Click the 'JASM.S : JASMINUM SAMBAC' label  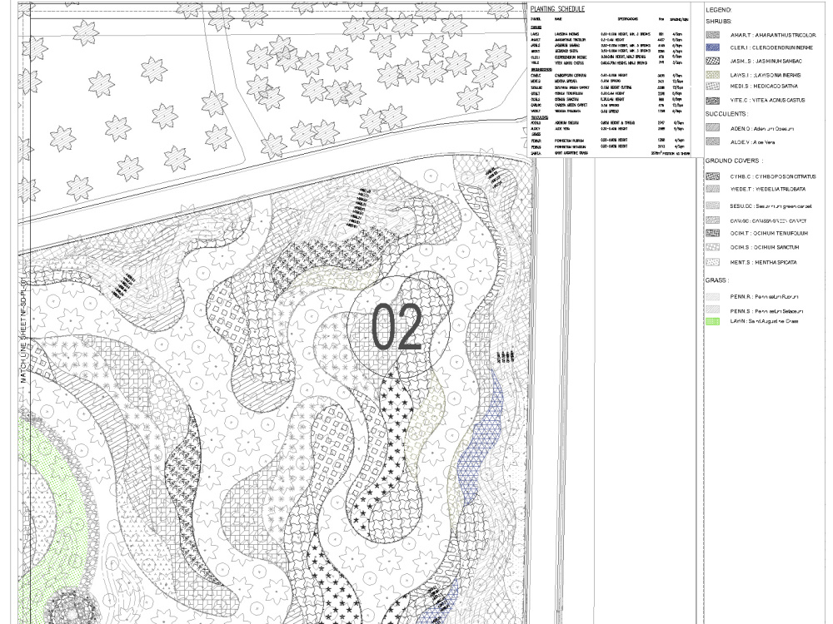point(766,62)
